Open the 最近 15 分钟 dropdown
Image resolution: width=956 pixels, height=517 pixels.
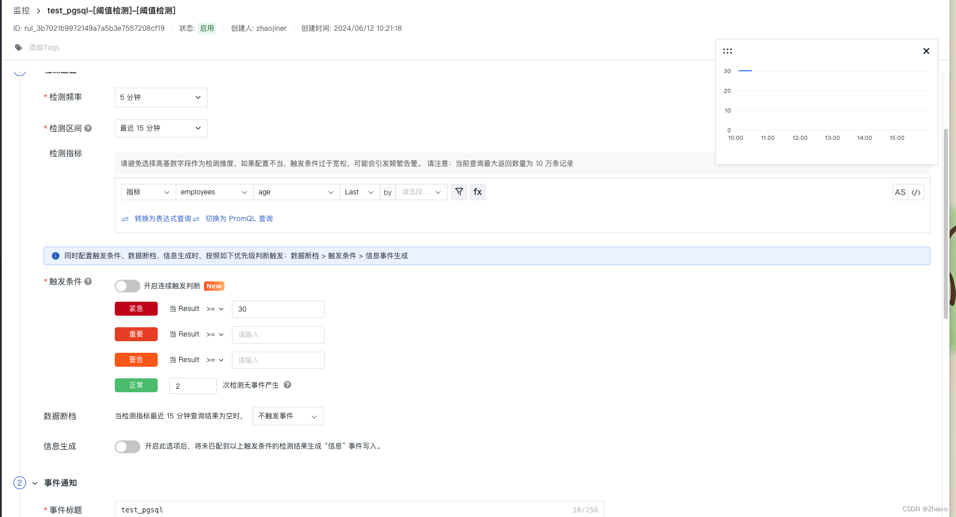[x=161, y=128]
